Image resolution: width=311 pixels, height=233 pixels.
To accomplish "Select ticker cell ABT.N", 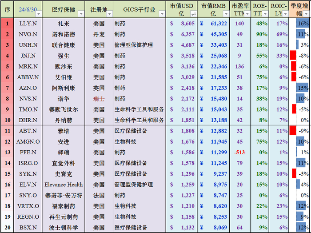I will (x=28, y=131).
